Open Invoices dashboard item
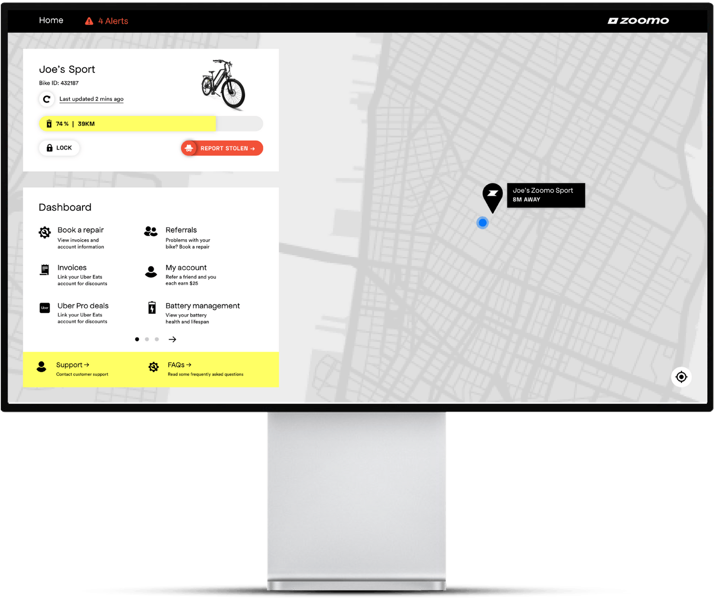This screenshot has width=714, height=607. point(72,268)
